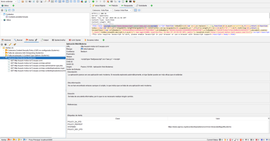The width and height of the screenshot is (270, 141).
Task: Click the Save Session disk icon
Action: click(26, 1)
